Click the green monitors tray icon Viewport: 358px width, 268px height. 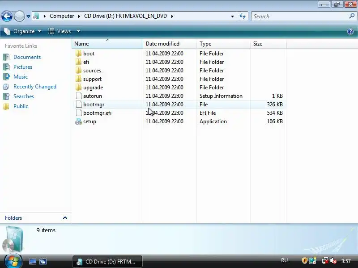pos(312,260)
